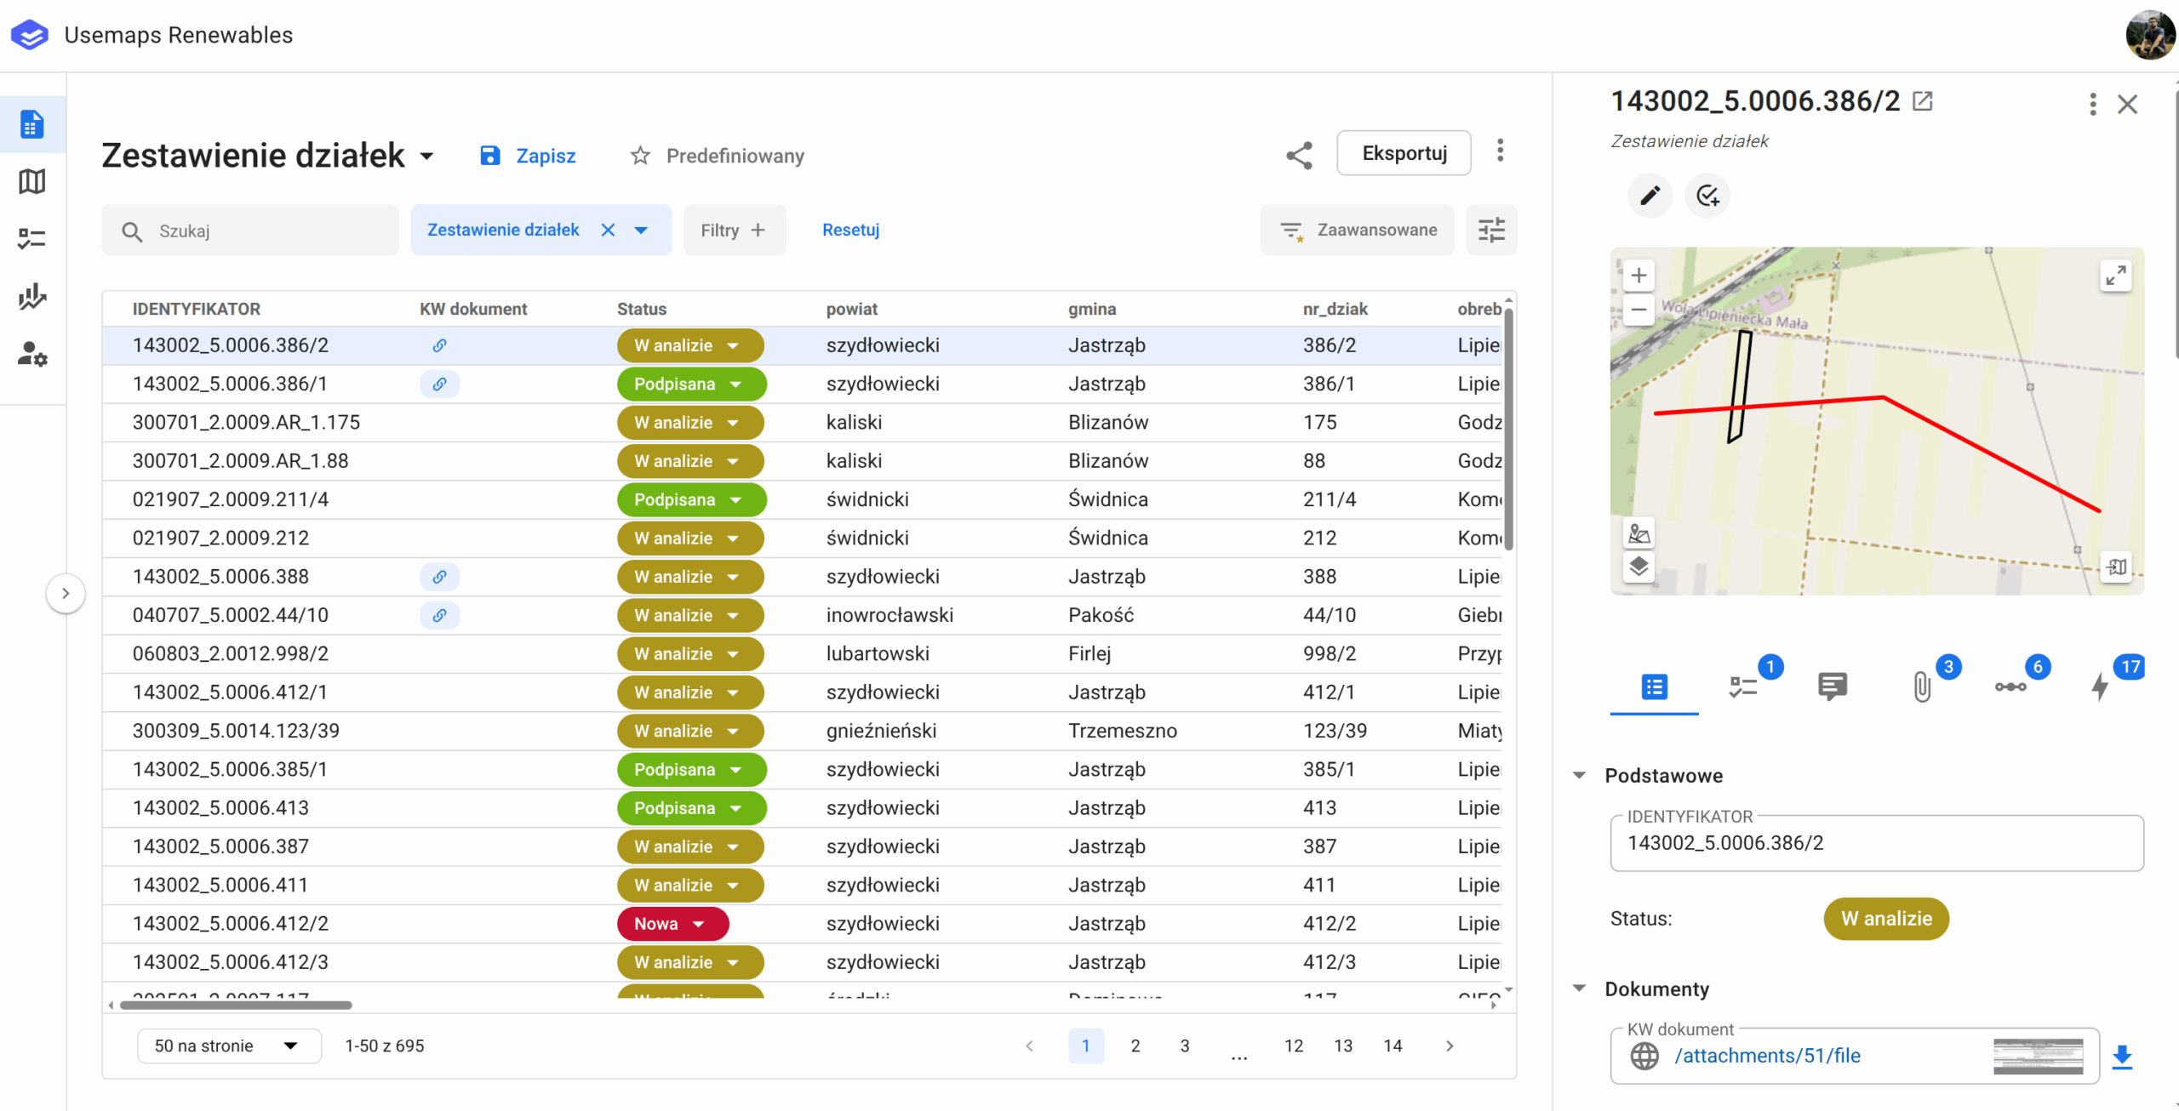Download the KW dokument attachment
The height and width of the screenshot is (1111, 2179).
tap(2122, 1056)
